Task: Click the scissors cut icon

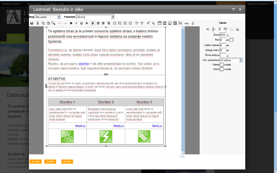Action: coord(38,23)
